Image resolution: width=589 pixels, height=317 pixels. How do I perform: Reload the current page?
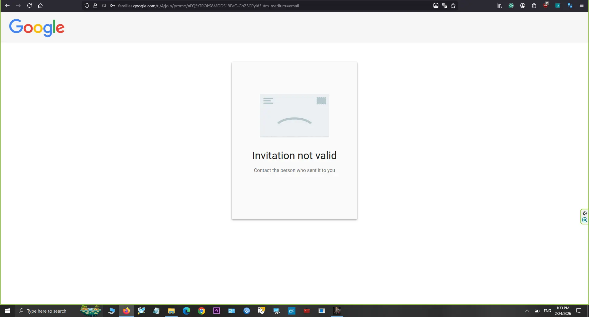coord(29,6)
